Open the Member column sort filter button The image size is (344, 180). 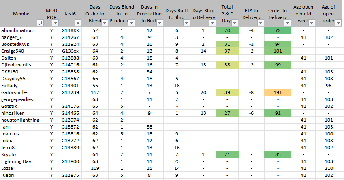[x=40, y=23]
